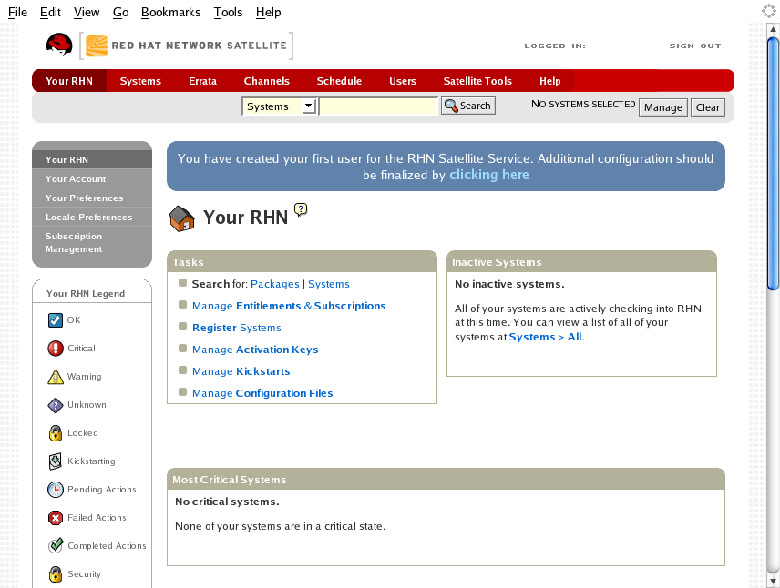Click the Completed Actions green check icon
780x588 pixels.
click(x=56, y=546)
